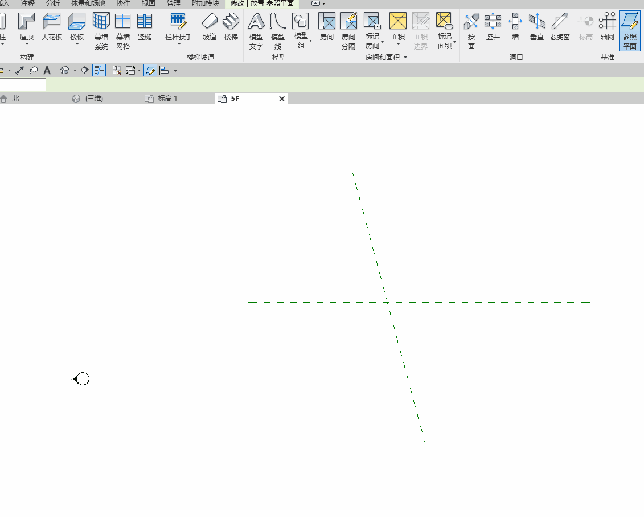Open the 视图 (View) ribbon tab
The image size is (644, 517).
pos(148,3)
